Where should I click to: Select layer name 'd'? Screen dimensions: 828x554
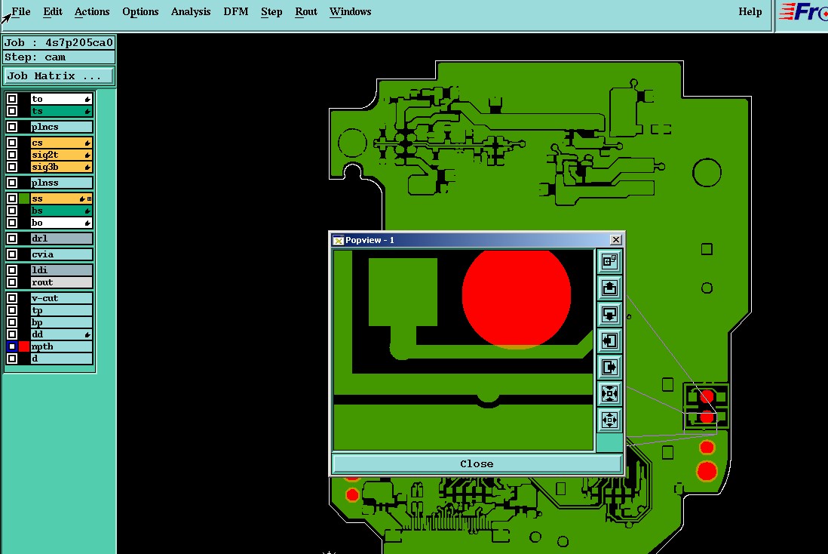tap(61, 359)
